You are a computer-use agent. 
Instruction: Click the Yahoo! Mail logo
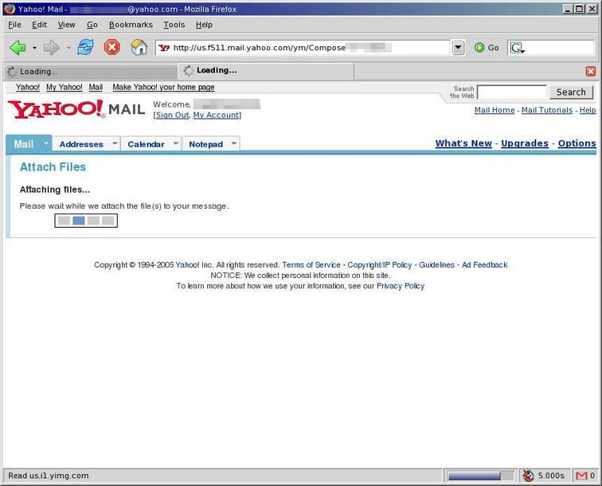tap(76, 109)
